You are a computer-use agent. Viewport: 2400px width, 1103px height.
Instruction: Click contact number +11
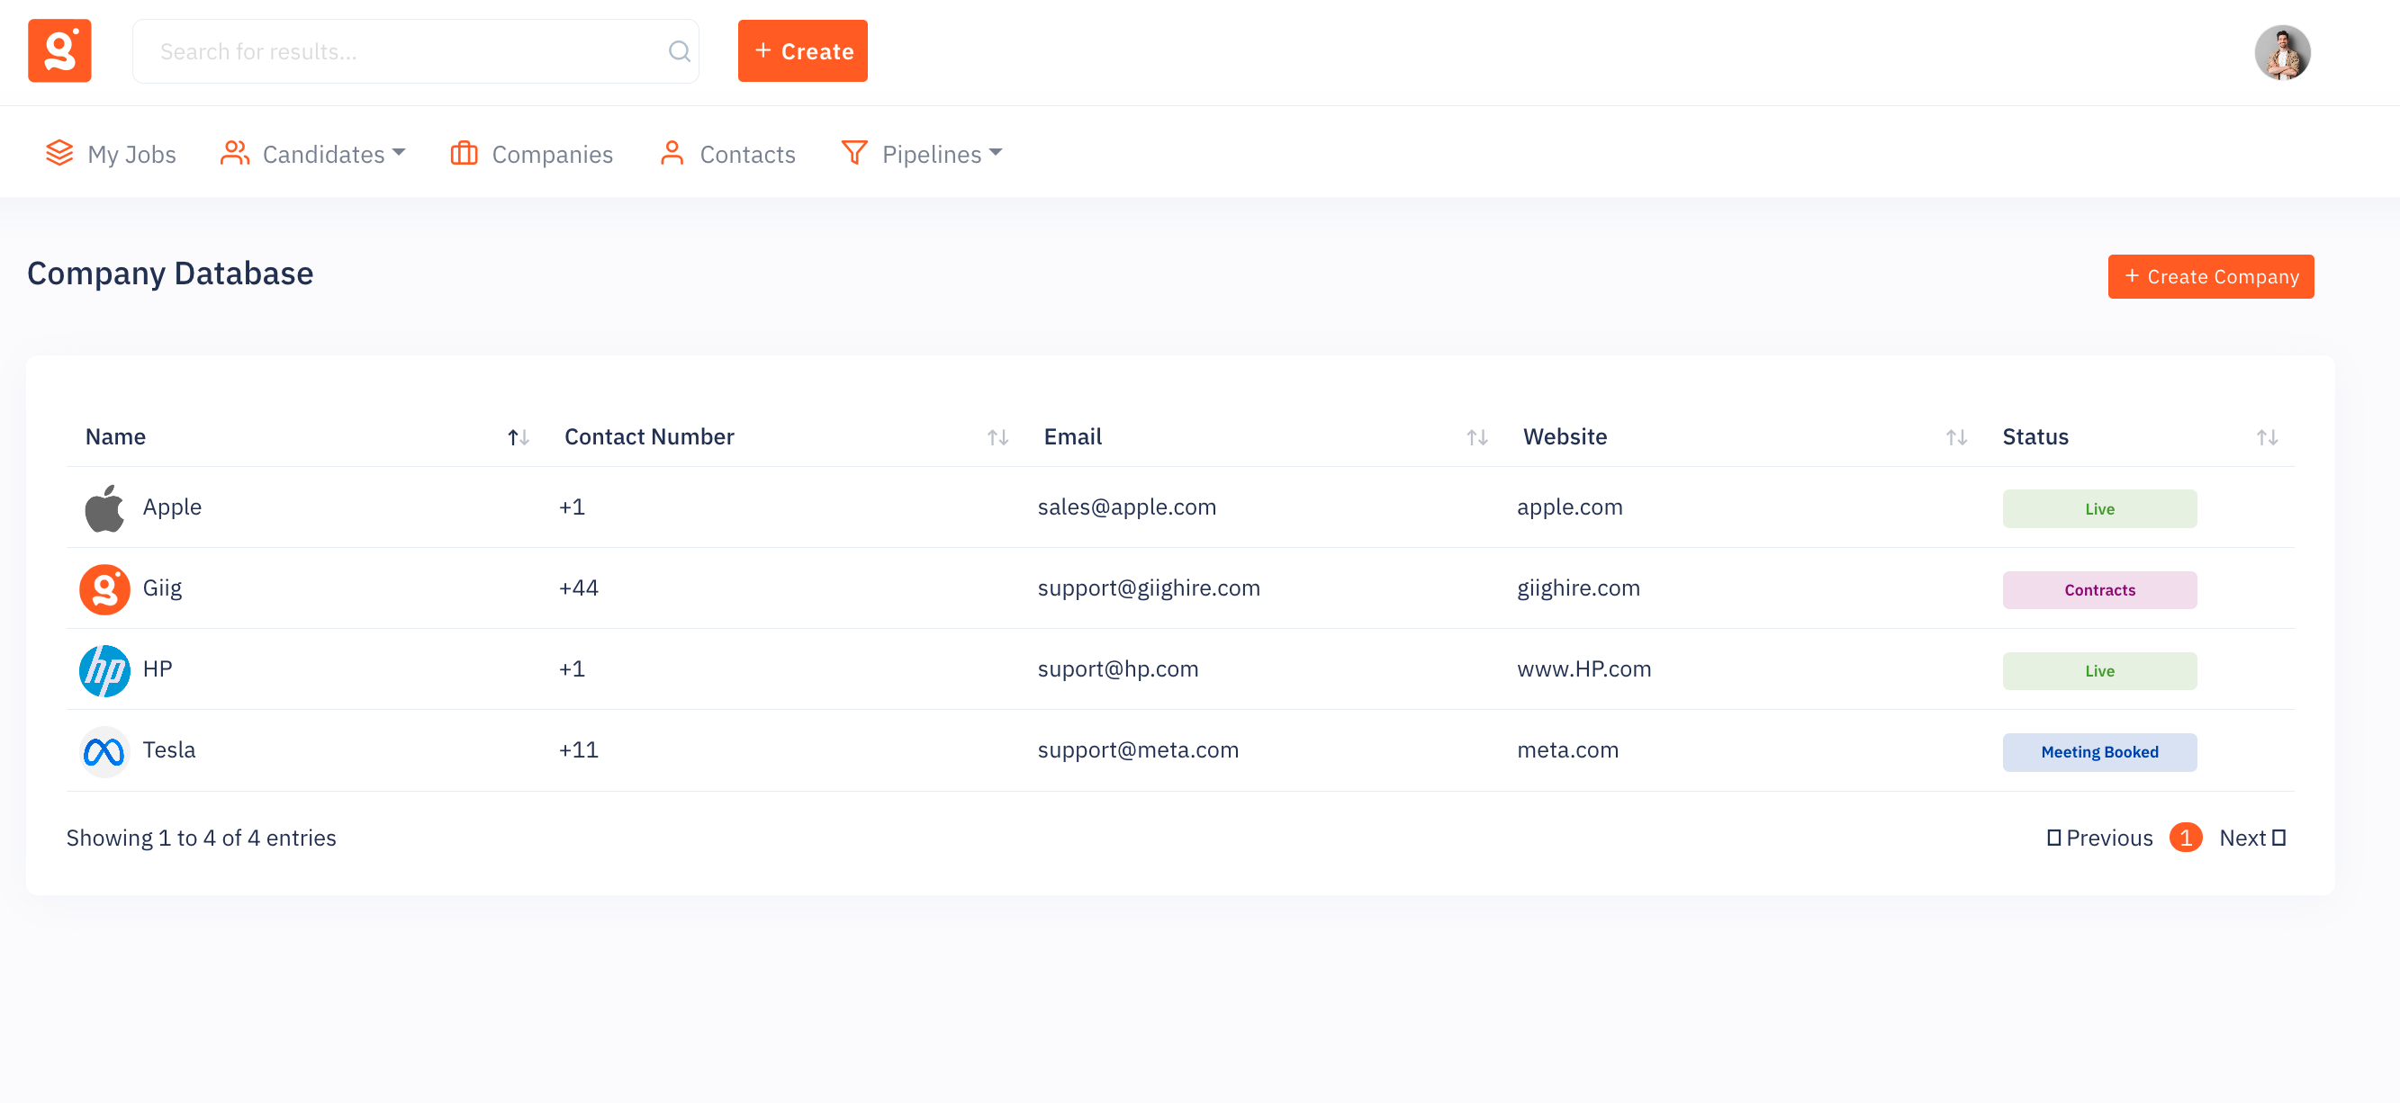pyautogui.click(x=579, y=750)
